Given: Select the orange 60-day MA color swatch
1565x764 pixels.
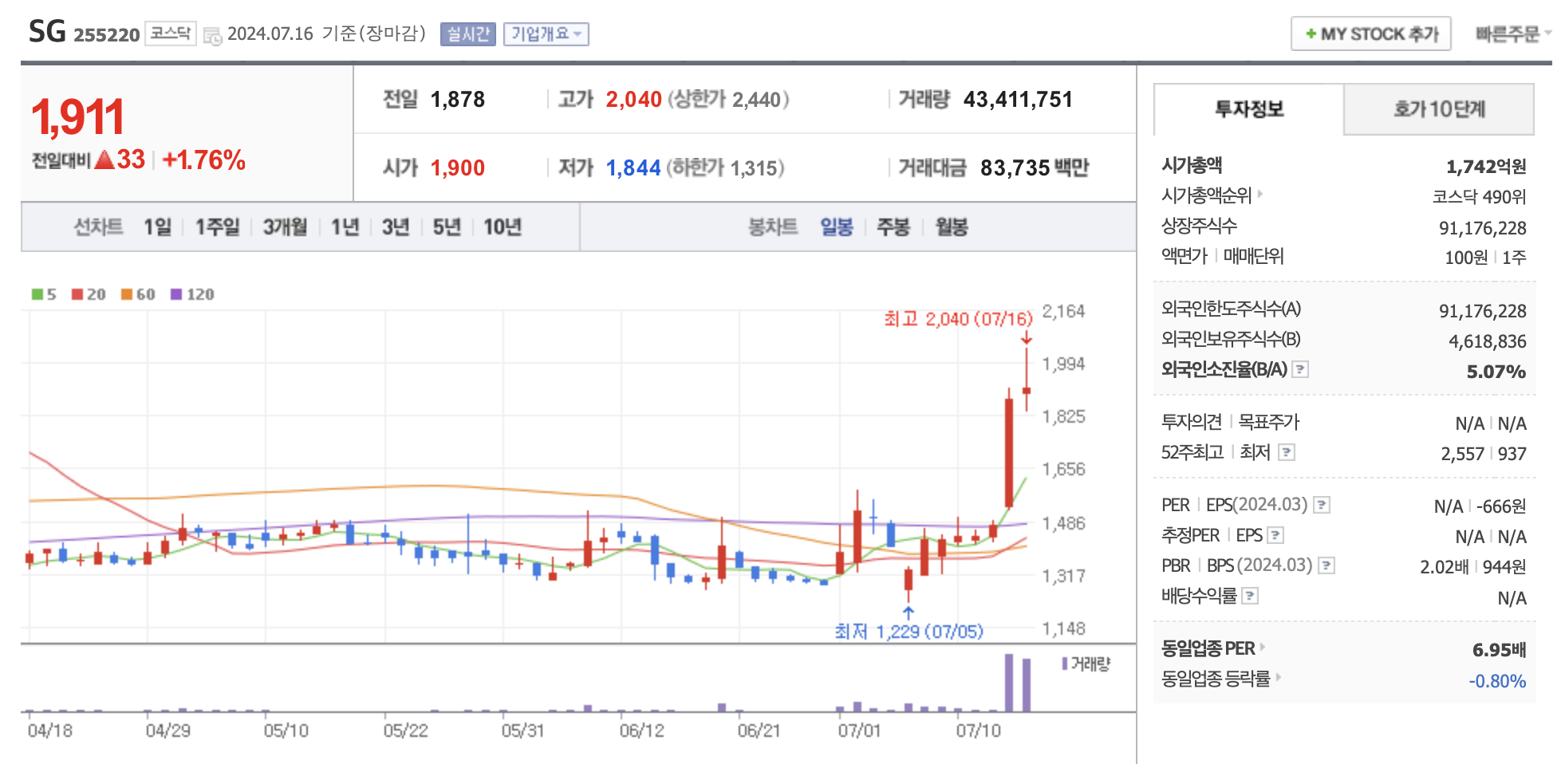Looking at the screenshot, I should point(126,294).
